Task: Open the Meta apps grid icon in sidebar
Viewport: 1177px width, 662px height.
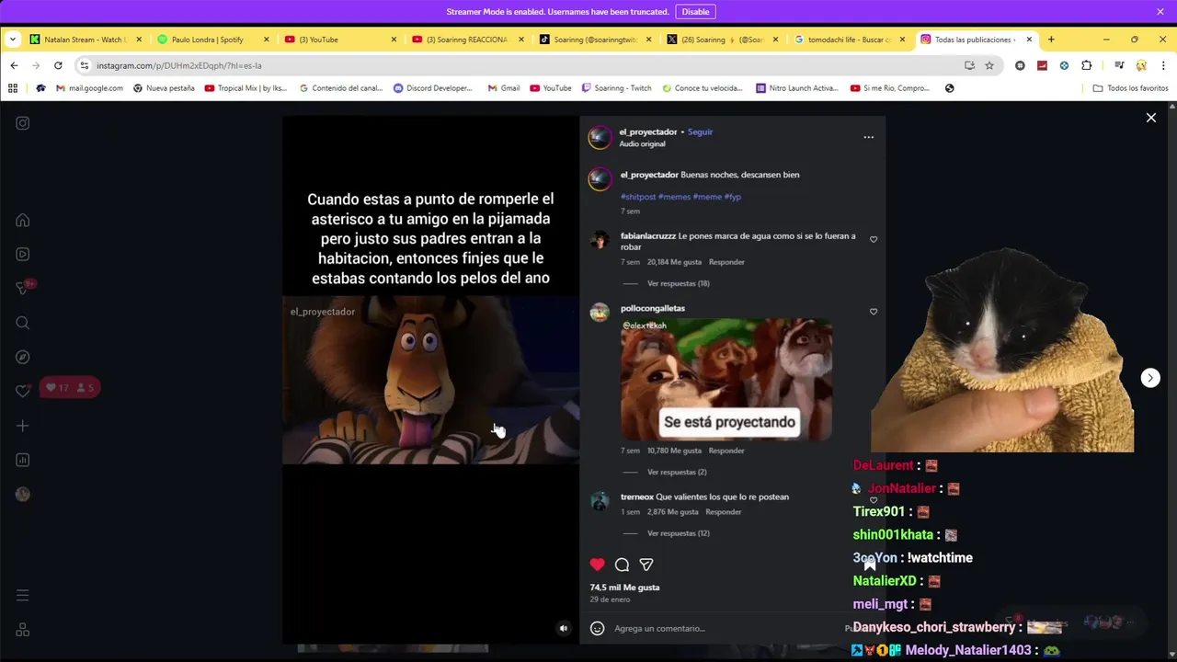Action: click(23, 630)
